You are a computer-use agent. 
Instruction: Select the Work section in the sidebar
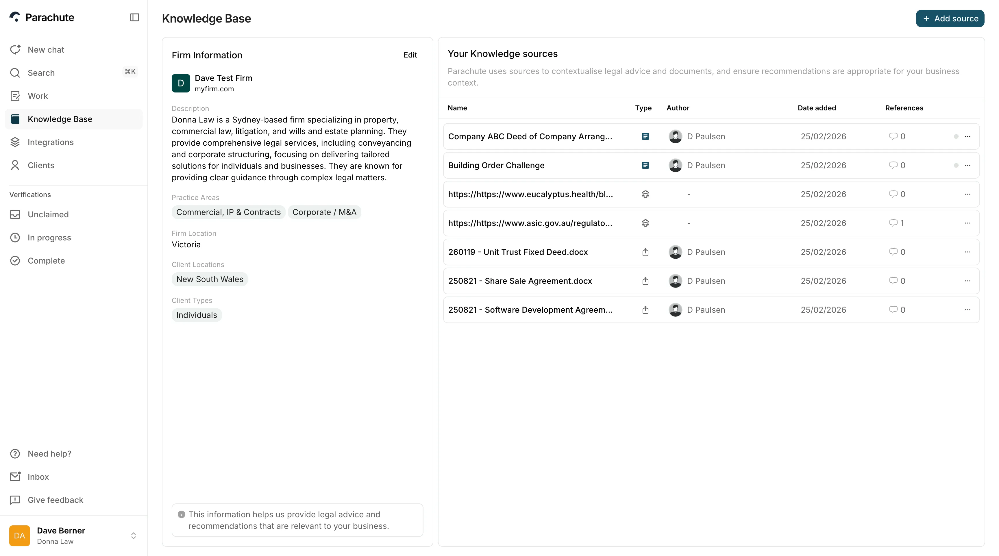coord(38,96)
